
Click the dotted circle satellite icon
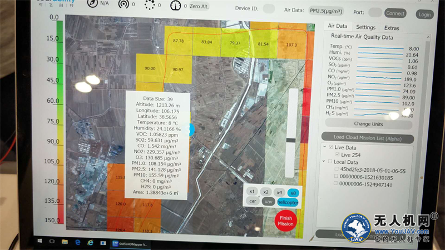coord(149,5)
